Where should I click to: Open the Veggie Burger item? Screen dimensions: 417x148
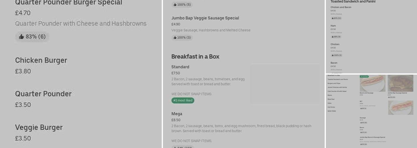click(x=39, y=128)
